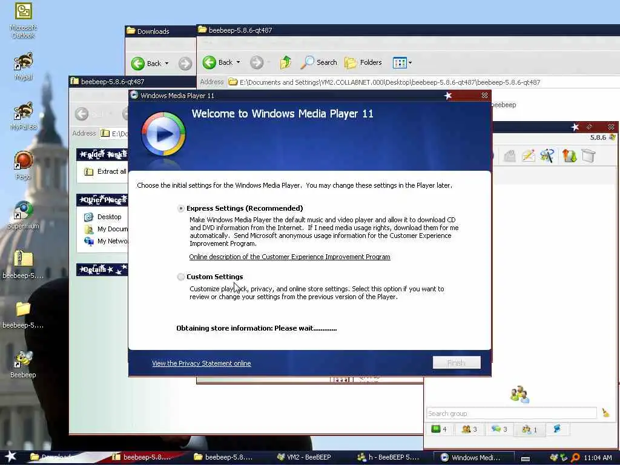Image resolution: width=620 pixels, height=465 pixels.
Task: Select the beebeep zip archive desktop icon
Action: coord(24,265)
